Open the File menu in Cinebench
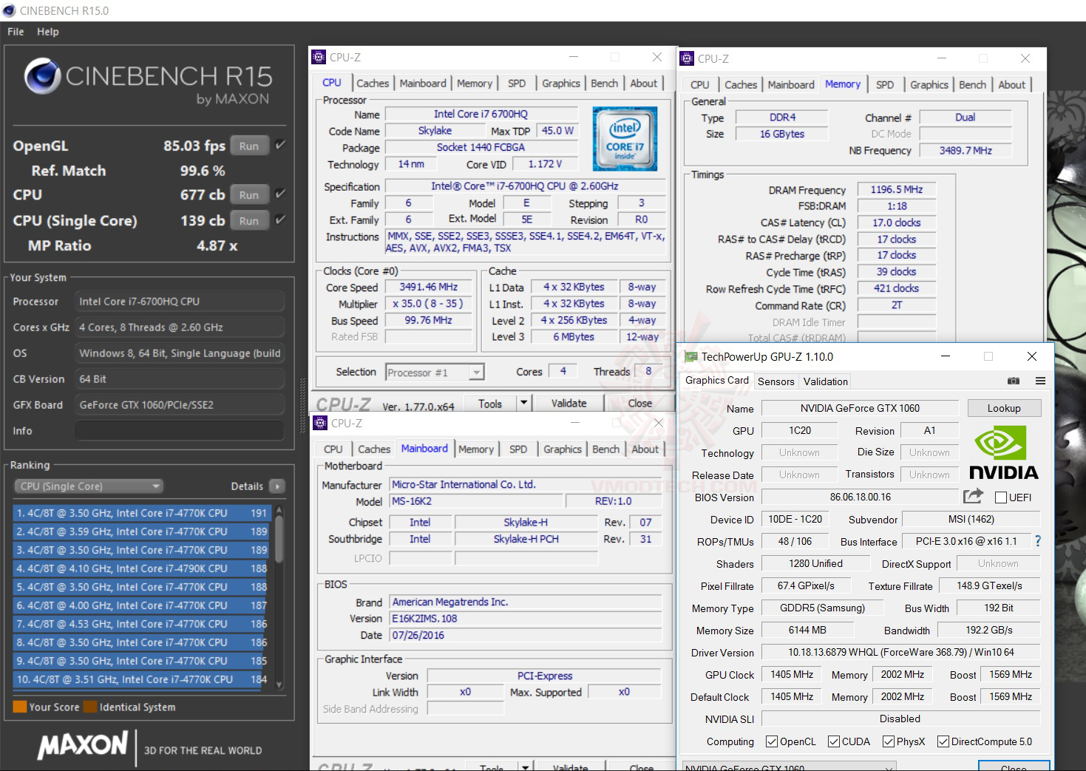The height and width of the screenshot is (771, 1086). click(x=16, y=32)
